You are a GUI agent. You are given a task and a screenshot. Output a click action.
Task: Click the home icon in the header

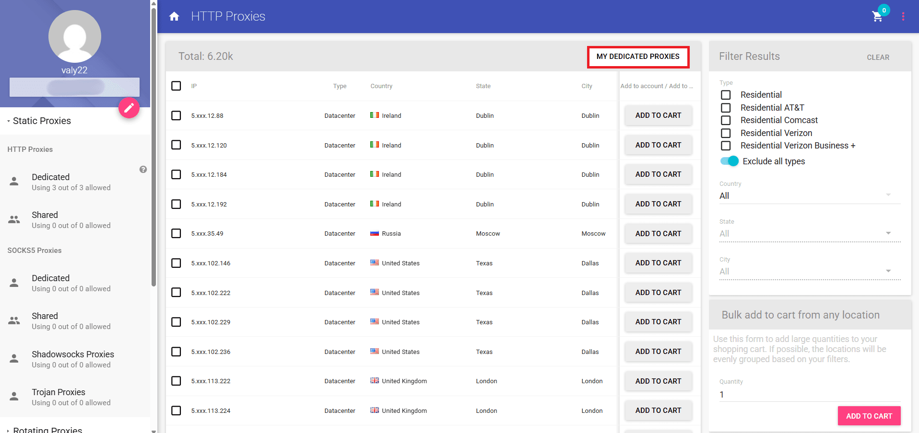tap(174, 16)
